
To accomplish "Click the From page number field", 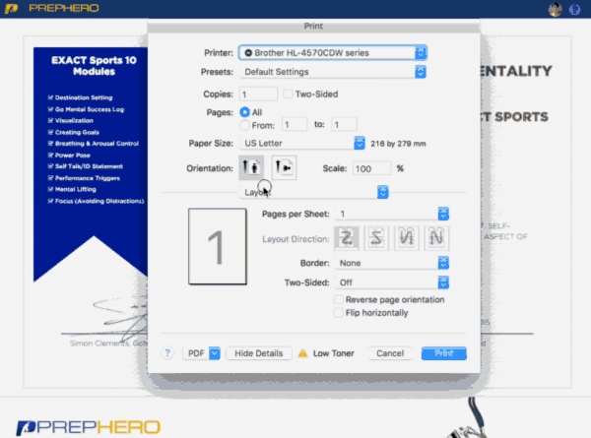I will (x=294, y=124).
